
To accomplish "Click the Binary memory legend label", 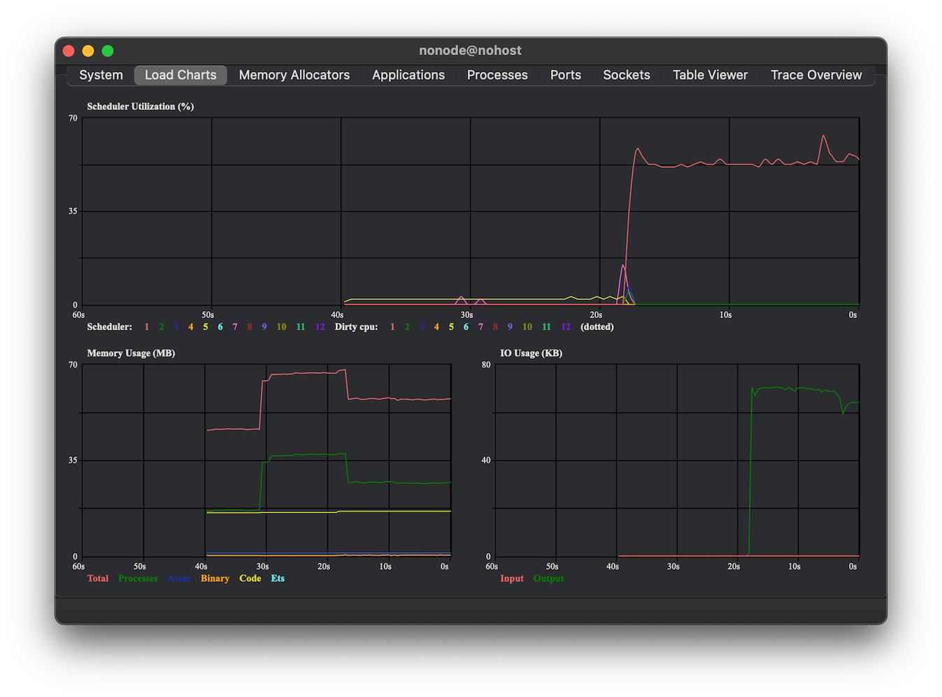I will [215, 578].
